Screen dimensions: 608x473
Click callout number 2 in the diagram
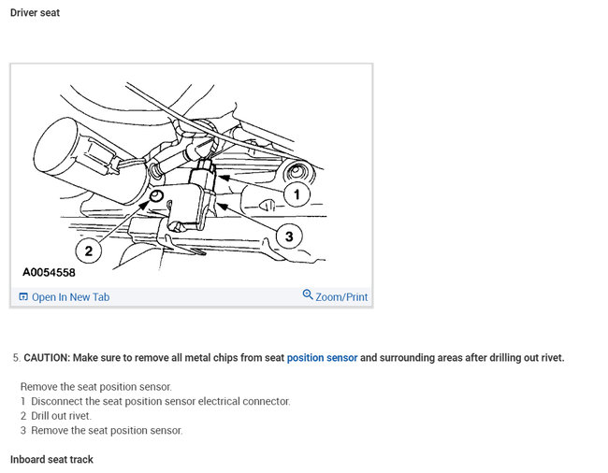88,250
